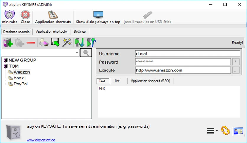This screenshot has width=247, height=143.
Task: Click the Amazon record entry icon
Action: 11,72
